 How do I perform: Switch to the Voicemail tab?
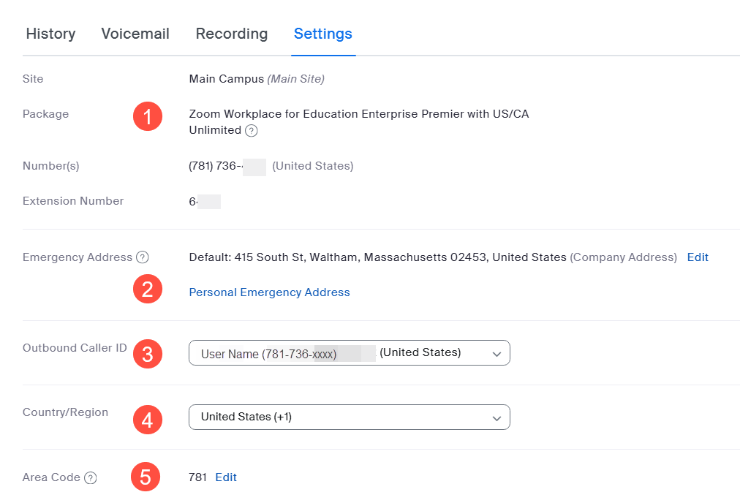135,34
